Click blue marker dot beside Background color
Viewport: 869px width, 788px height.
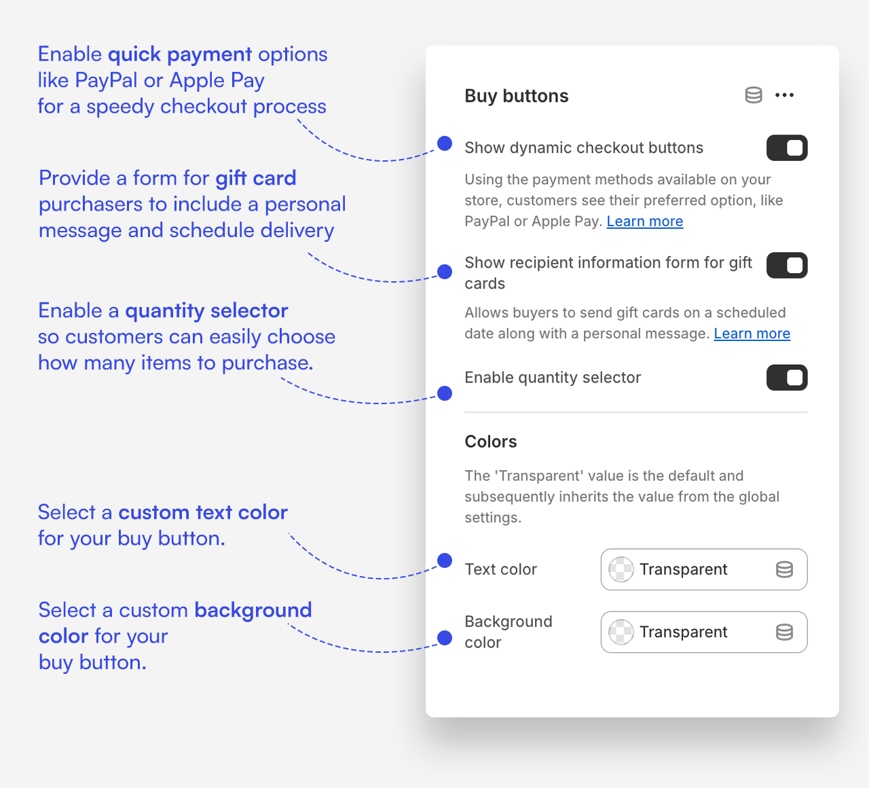pyautogui.click(x=445, y=638)
